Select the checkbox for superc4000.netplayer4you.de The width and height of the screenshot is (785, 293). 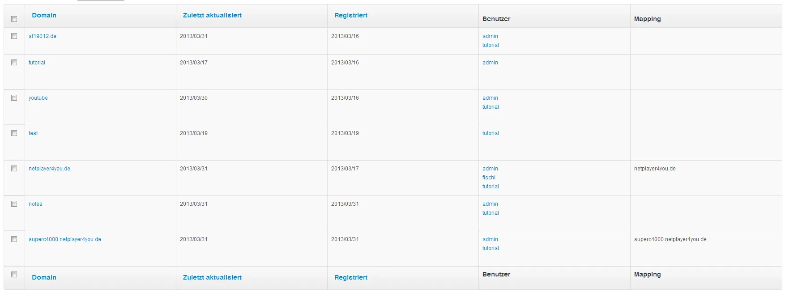click(x=14, y=239)
